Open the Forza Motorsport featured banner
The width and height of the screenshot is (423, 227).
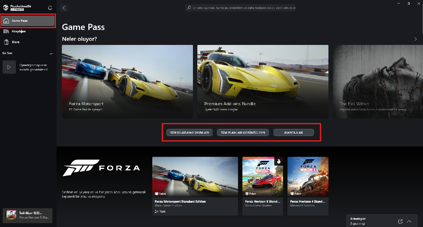(x=127, y=82)
